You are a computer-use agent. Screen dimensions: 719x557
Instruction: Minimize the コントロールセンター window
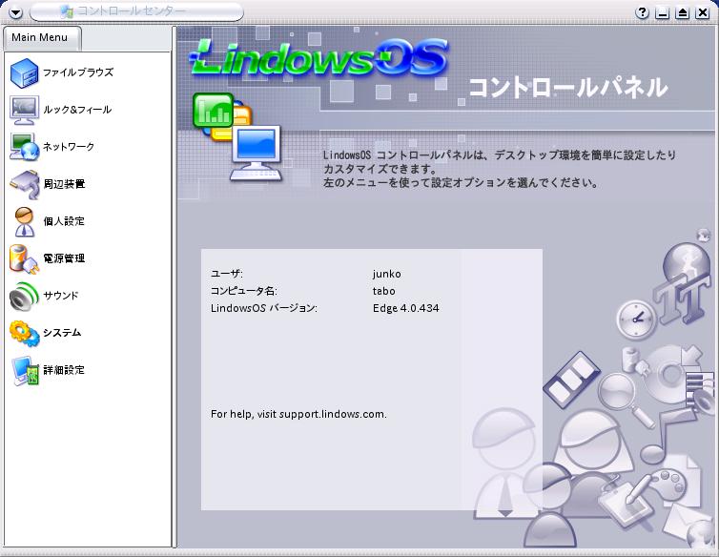coord(662,12)
